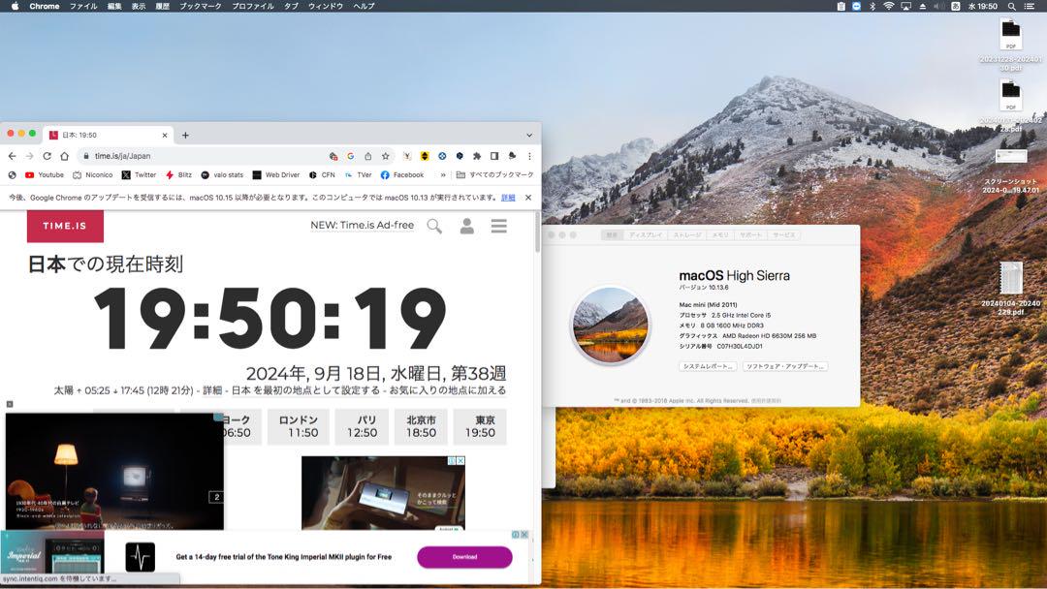Screen dimensions: 1047x589
Task: Open the プロファイル menu
Action: coord(253,6)
